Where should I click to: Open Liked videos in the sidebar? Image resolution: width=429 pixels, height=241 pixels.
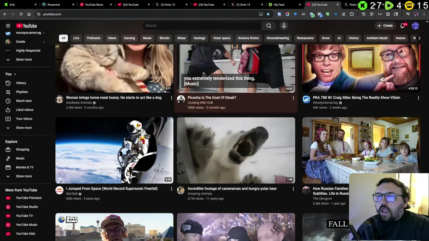(25, 110)
